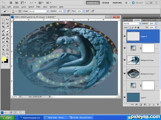Select the Move tool
The image size is (161, 120).
(x=7, y=19)
